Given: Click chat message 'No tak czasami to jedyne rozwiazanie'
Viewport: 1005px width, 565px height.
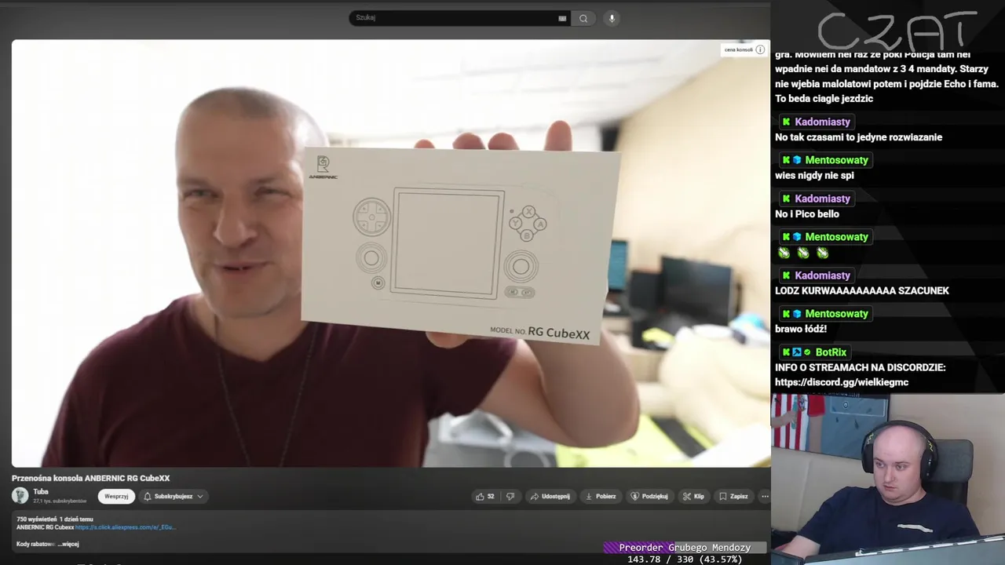Looking at the screenshot, I should click(858, 137).
